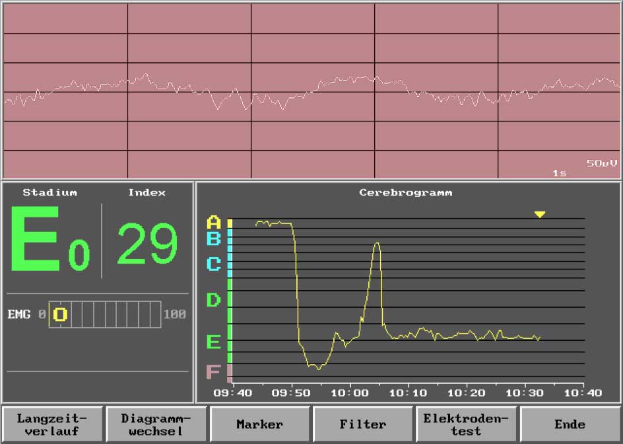Click stage letter E on the scale
Viewport: 623px width, 444px height.
tap(213, 342)
